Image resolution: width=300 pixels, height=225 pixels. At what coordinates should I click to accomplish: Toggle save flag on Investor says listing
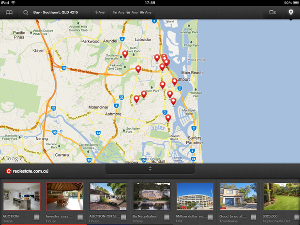point(80,217)
